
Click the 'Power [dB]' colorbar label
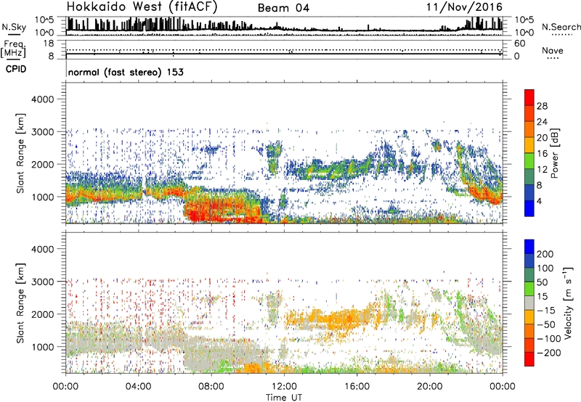554,153
